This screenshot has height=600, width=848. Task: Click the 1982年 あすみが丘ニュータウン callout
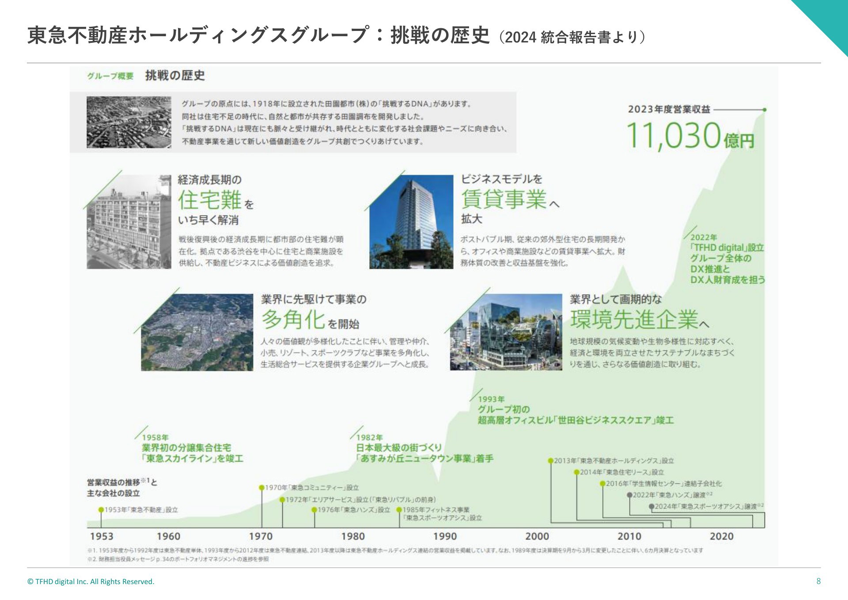tap(424, 448)
